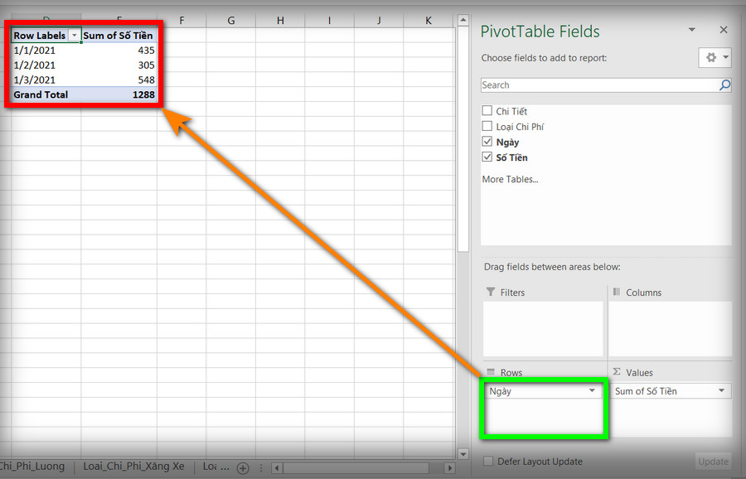Select column J header
This screenshot has height=479, width=746.
379,21
